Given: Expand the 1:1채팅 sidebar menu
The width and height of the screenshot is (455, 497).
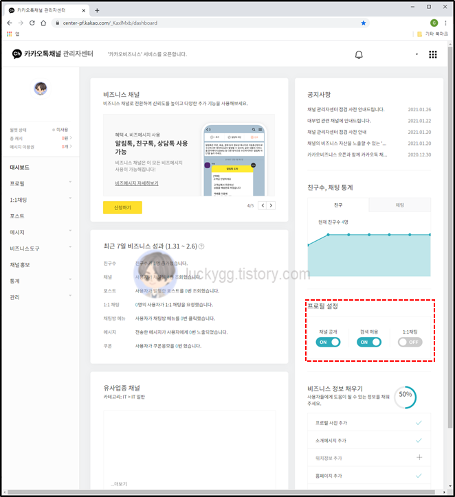Looking at the screenshot, I should click(70, 198).
